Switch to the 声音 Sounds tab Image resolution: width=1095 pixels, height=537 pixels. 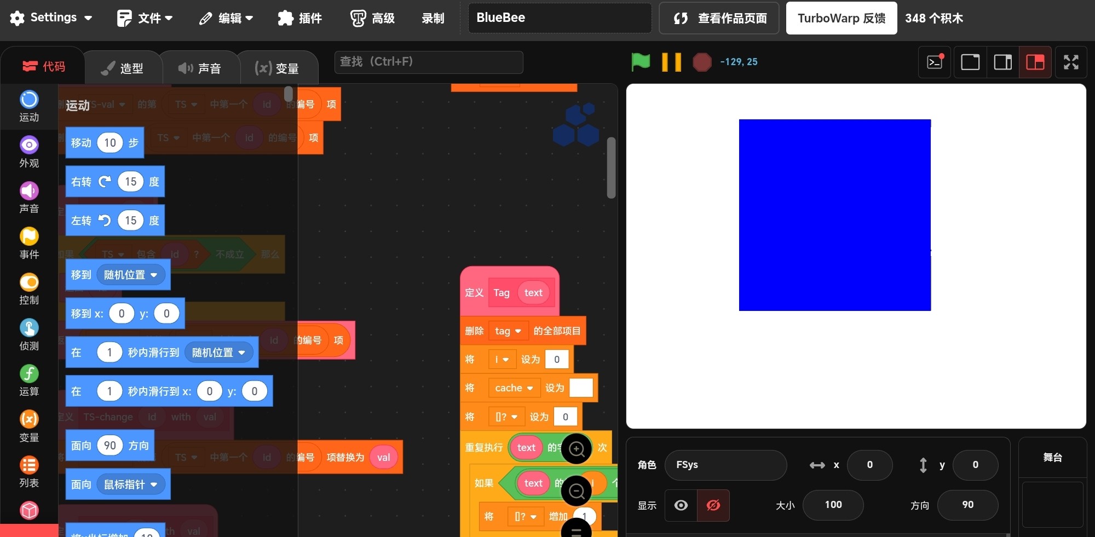coord(200,68)
